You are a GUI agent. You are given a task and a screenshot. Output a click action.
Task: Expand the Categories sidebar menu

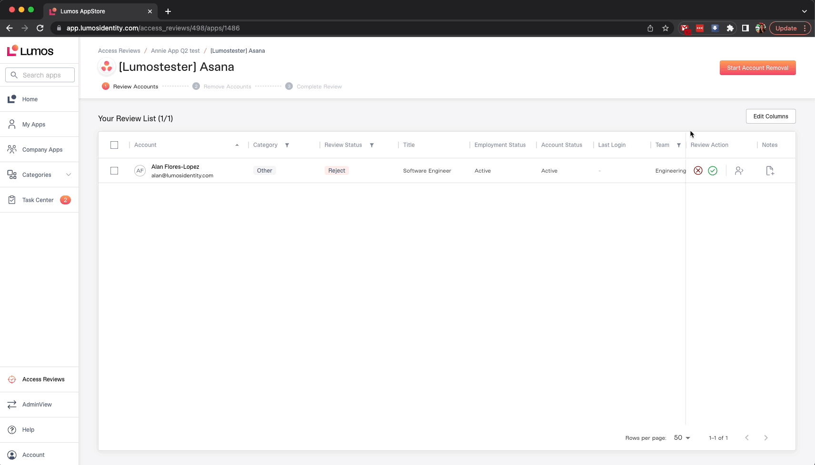click(x=40, y=174)
